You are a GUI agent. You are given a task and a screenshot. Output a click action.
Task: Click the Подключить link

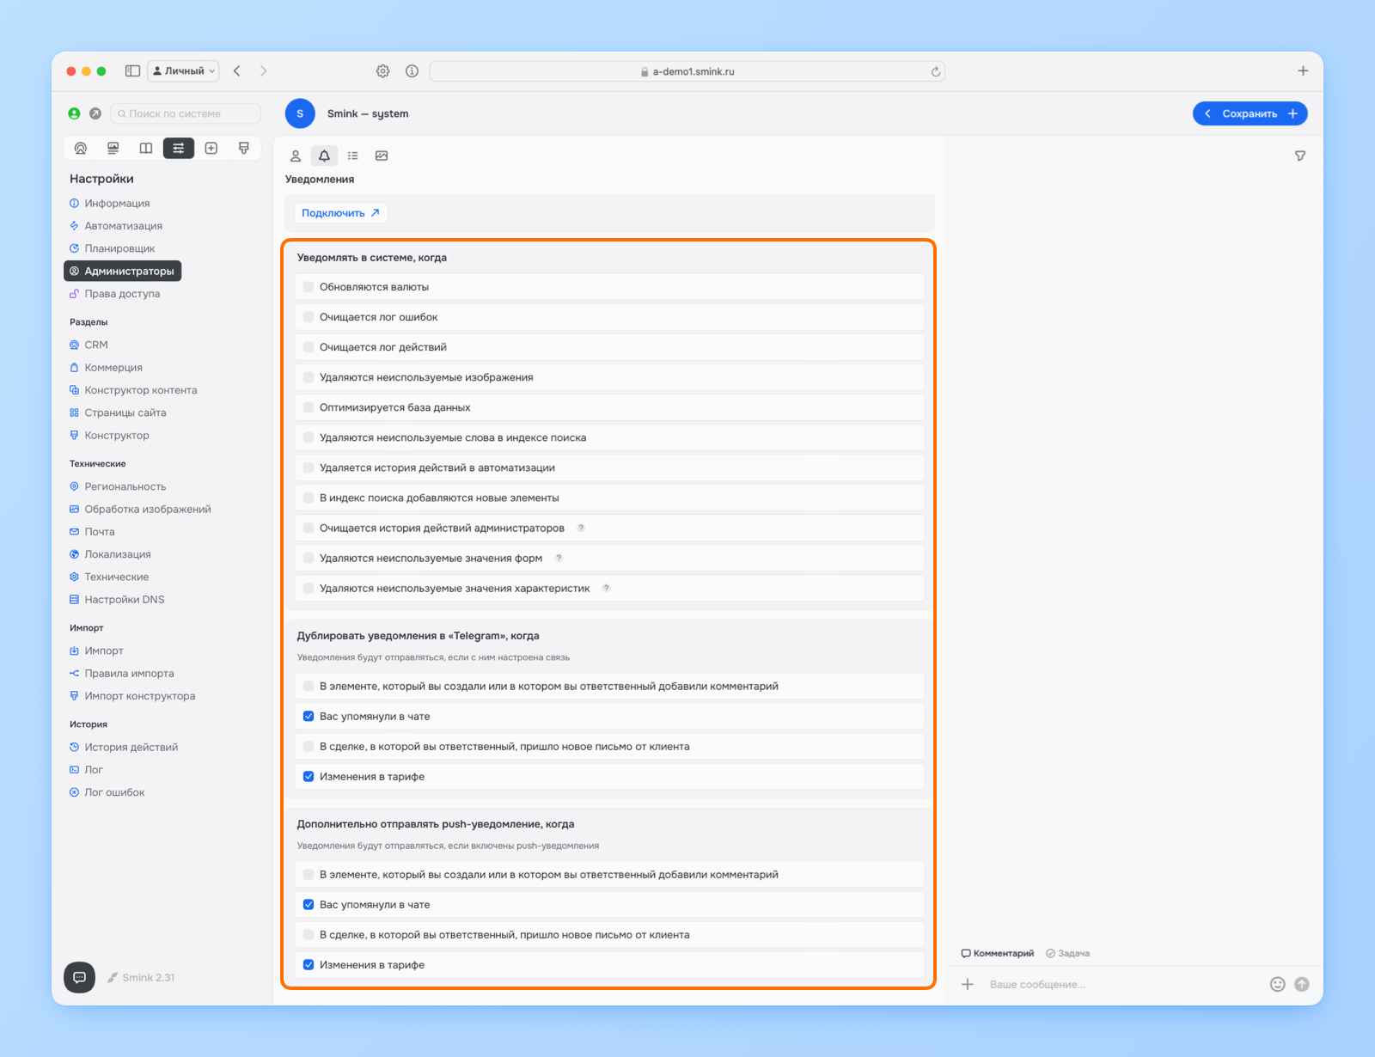[x=340, y=213]
